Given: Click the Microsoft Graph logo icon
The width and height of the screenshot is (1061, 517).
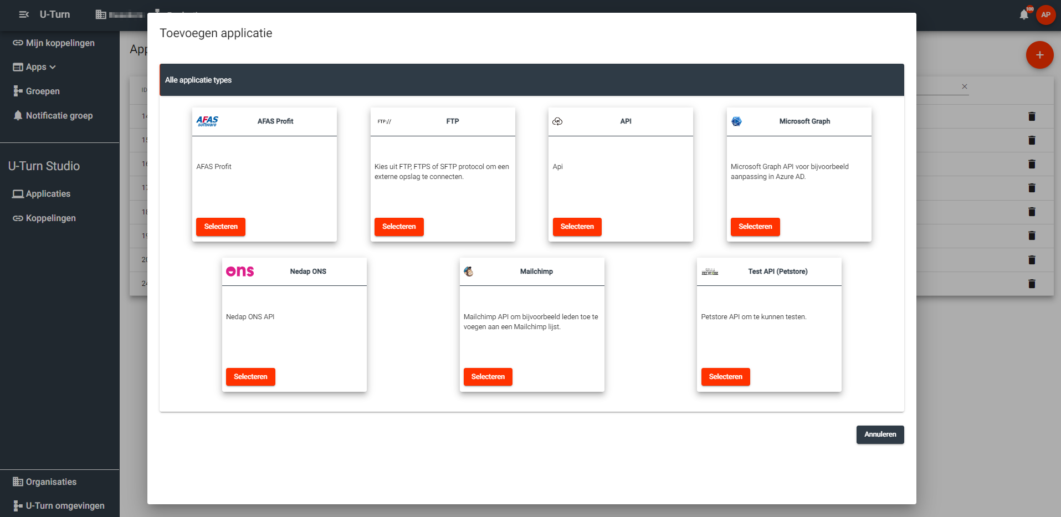Looking at the screenshot, I should pyautogui.click(x=736, y=121).
